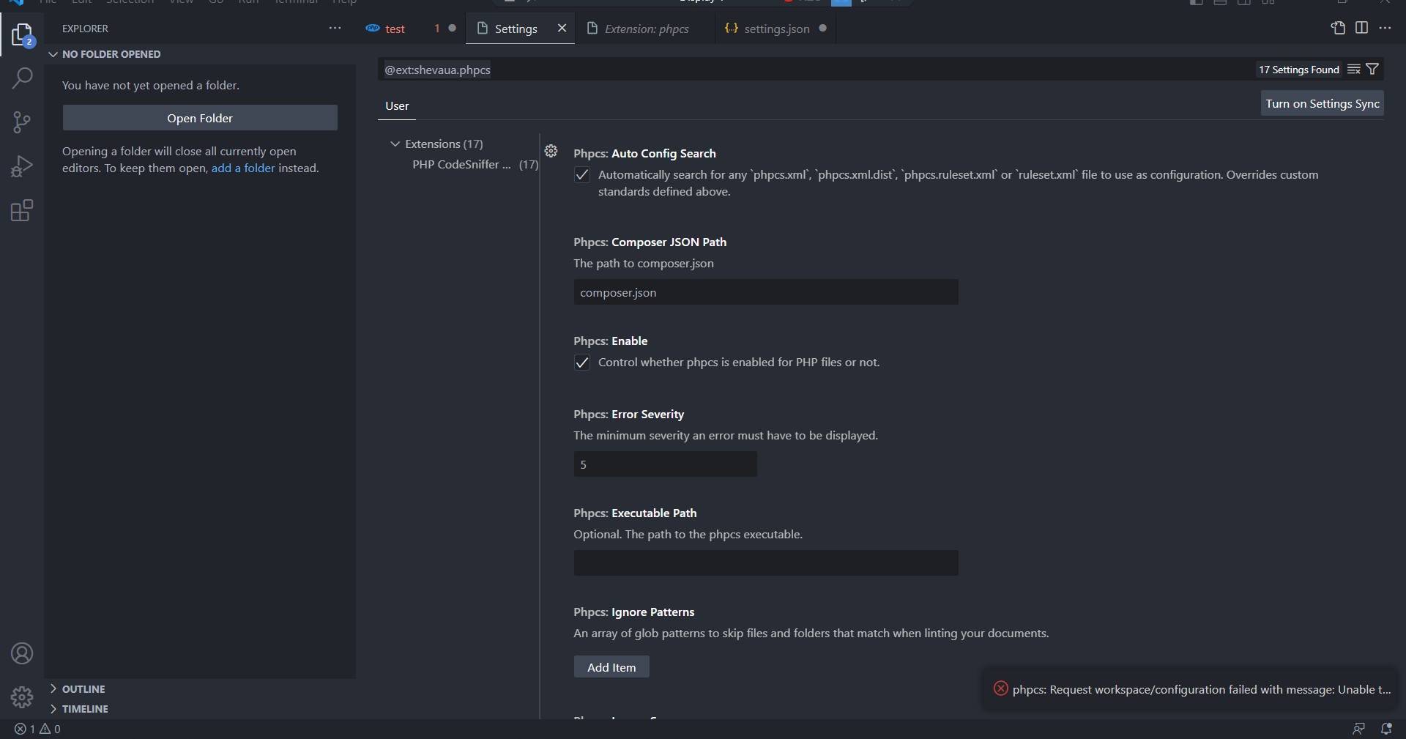Toggle Phpcs Auto Config Search checkbox

pyautogui.click(x=582, y=175)
